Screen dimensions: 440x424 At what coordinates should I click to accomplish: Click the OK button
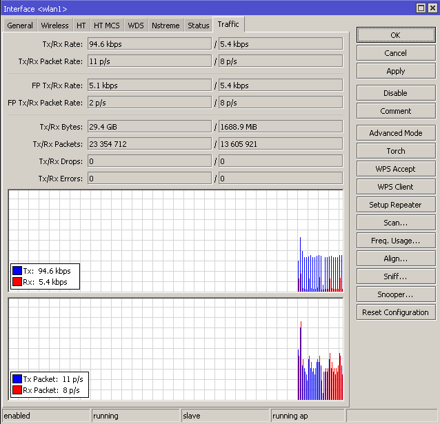[395, 35]
